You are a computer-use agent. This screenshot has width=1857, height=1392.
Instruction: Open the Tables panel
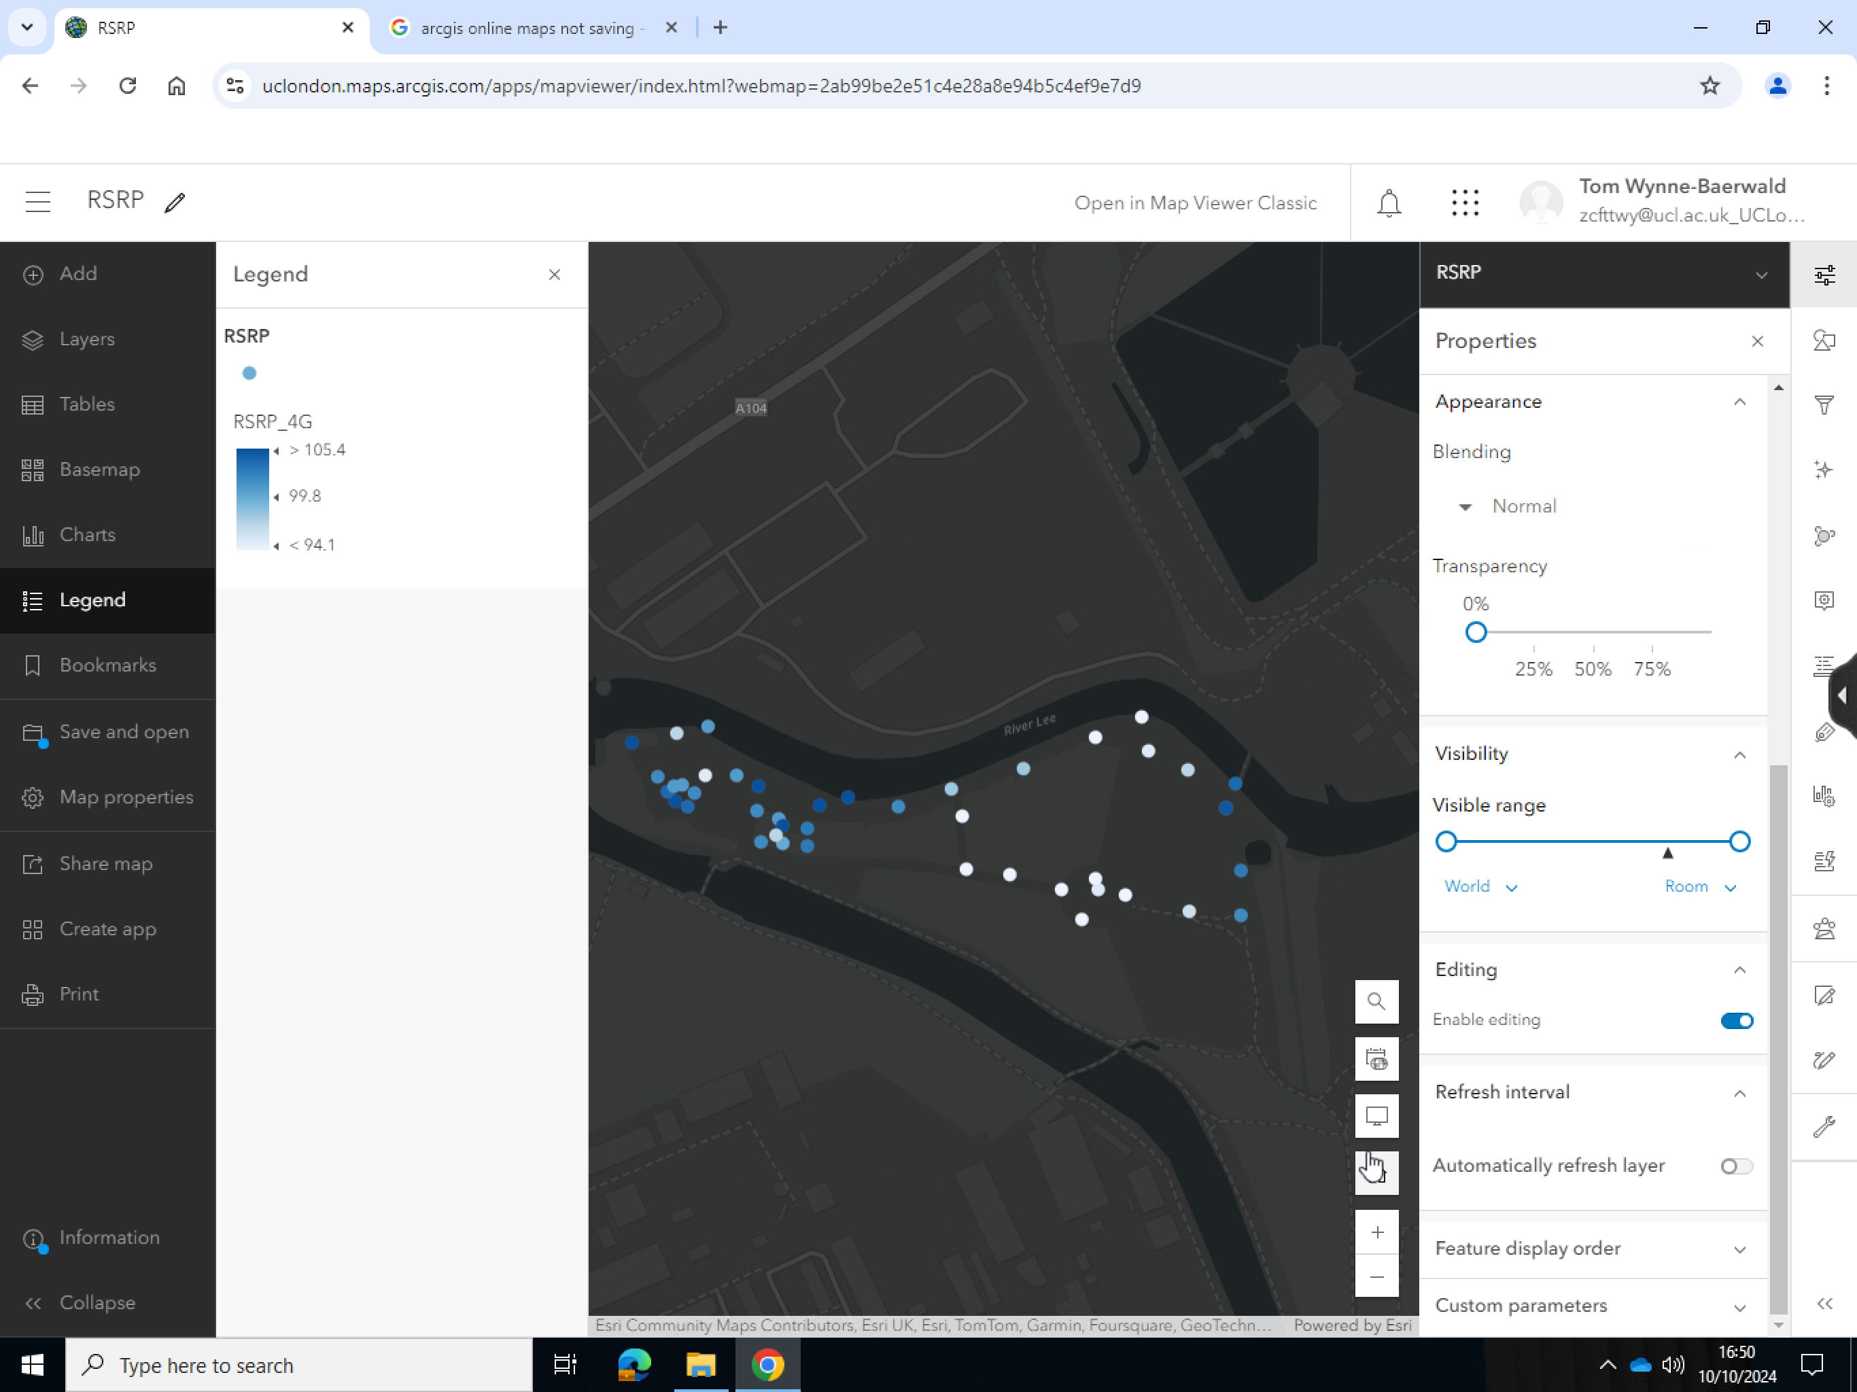tap(107, 404)
